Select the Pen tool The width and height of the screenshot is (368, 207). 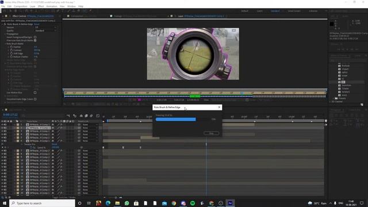58,11
